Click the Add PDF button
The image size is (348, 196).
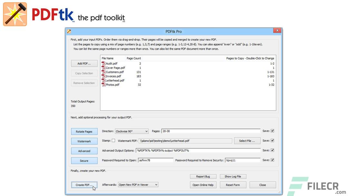(84, 63)
